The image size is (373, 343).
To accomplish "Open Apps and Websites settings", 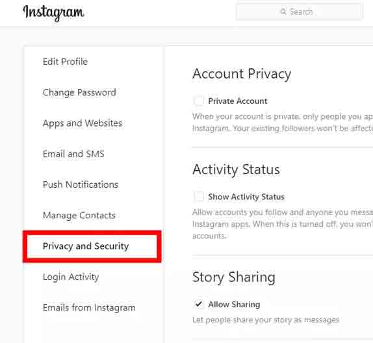I will (83, 123).
